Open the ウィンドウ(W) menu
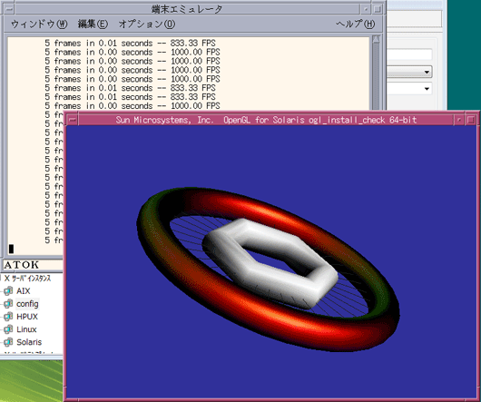Screen dimensions: 481x402 39,24
